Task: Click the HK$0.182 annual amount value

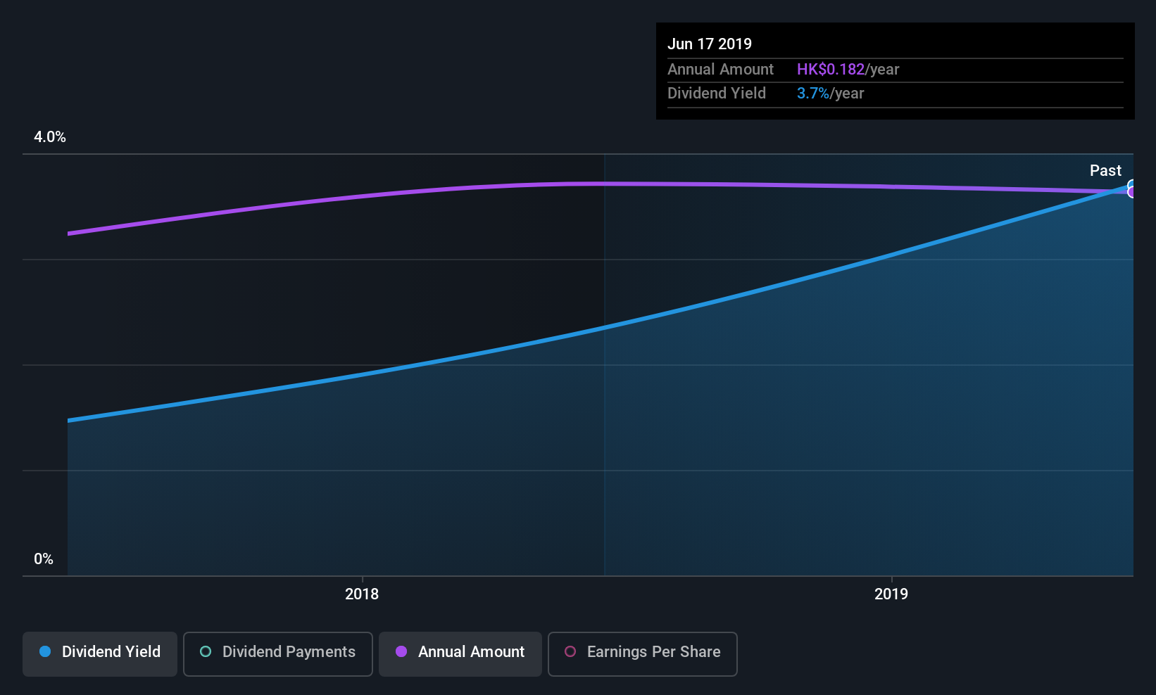Action: [831, 69]
